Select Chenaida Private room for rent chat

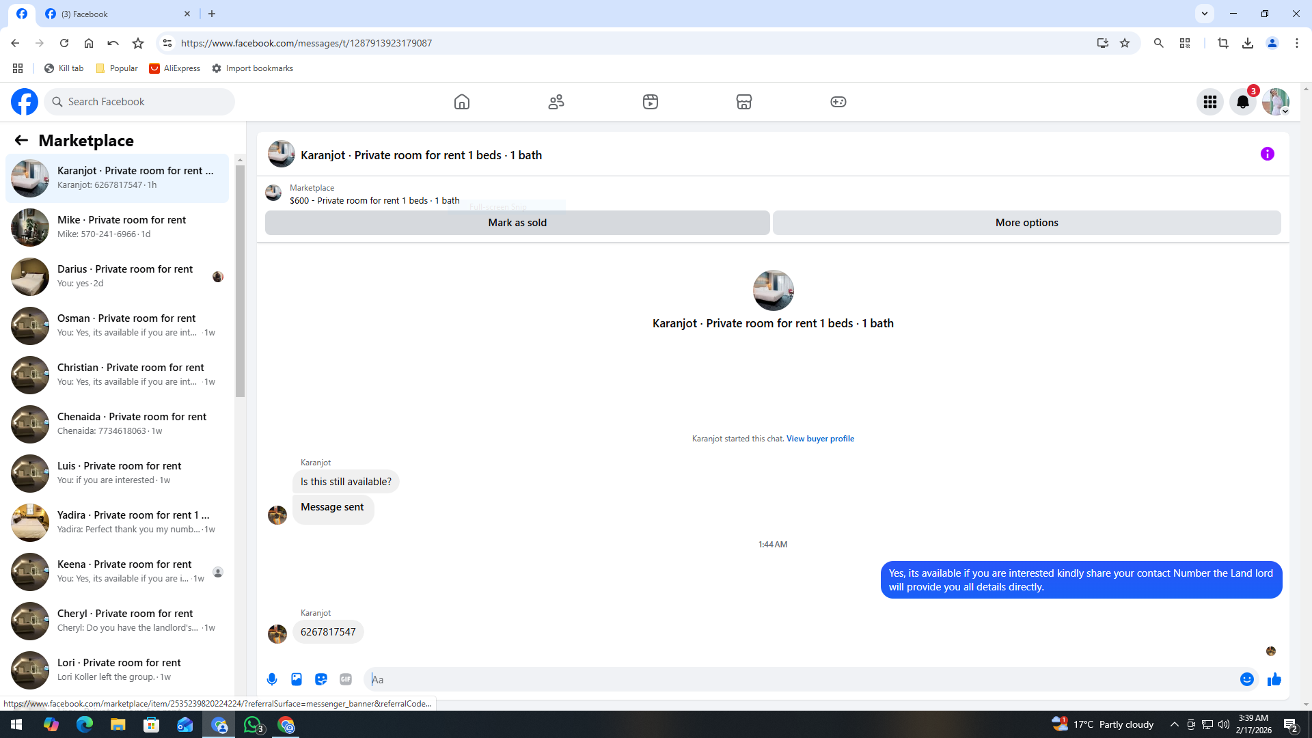pos(117,424)
